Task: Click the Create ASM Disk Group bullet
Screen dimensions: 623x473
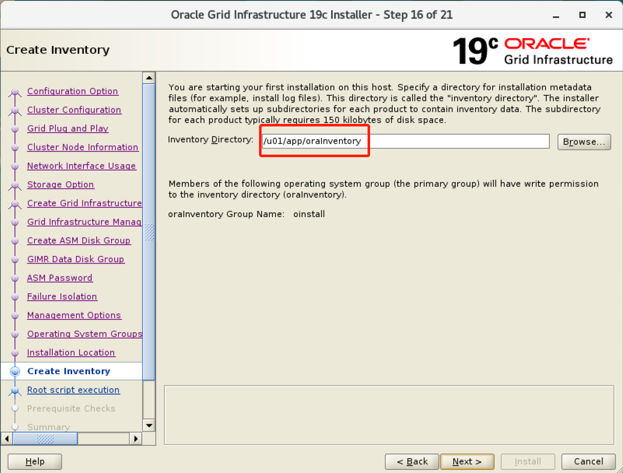Action: 15,241
